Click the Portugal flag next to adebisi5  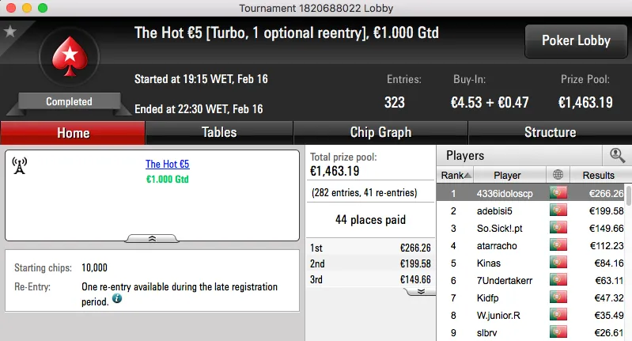tap(559, 210)
